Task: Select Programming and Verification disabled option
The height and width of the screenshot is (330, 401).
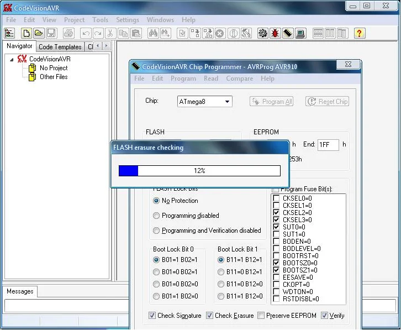Action: [156, 231]
